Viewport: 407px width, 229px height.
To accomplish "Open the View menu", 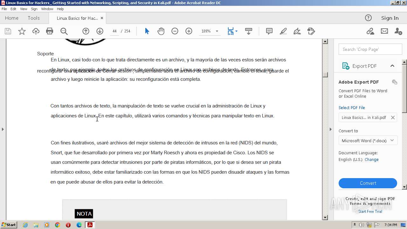I will (24, 9).
